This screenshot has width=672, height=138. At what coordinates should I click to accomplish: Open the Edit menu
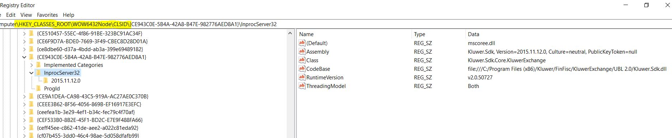11,15
